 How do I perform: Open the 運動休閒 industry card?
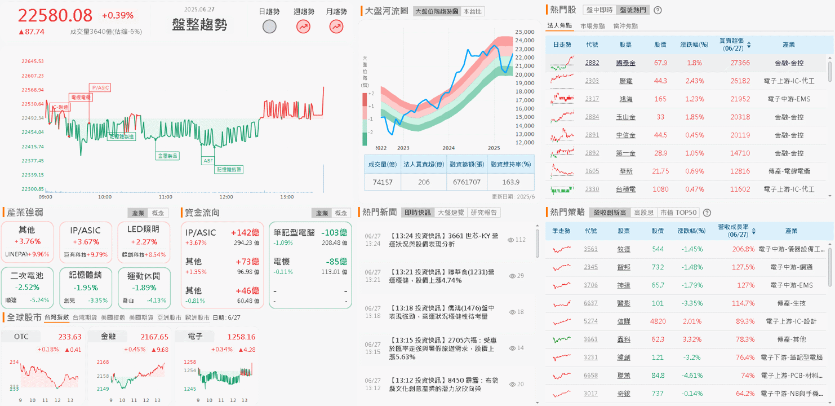click(x=144, y=287)
